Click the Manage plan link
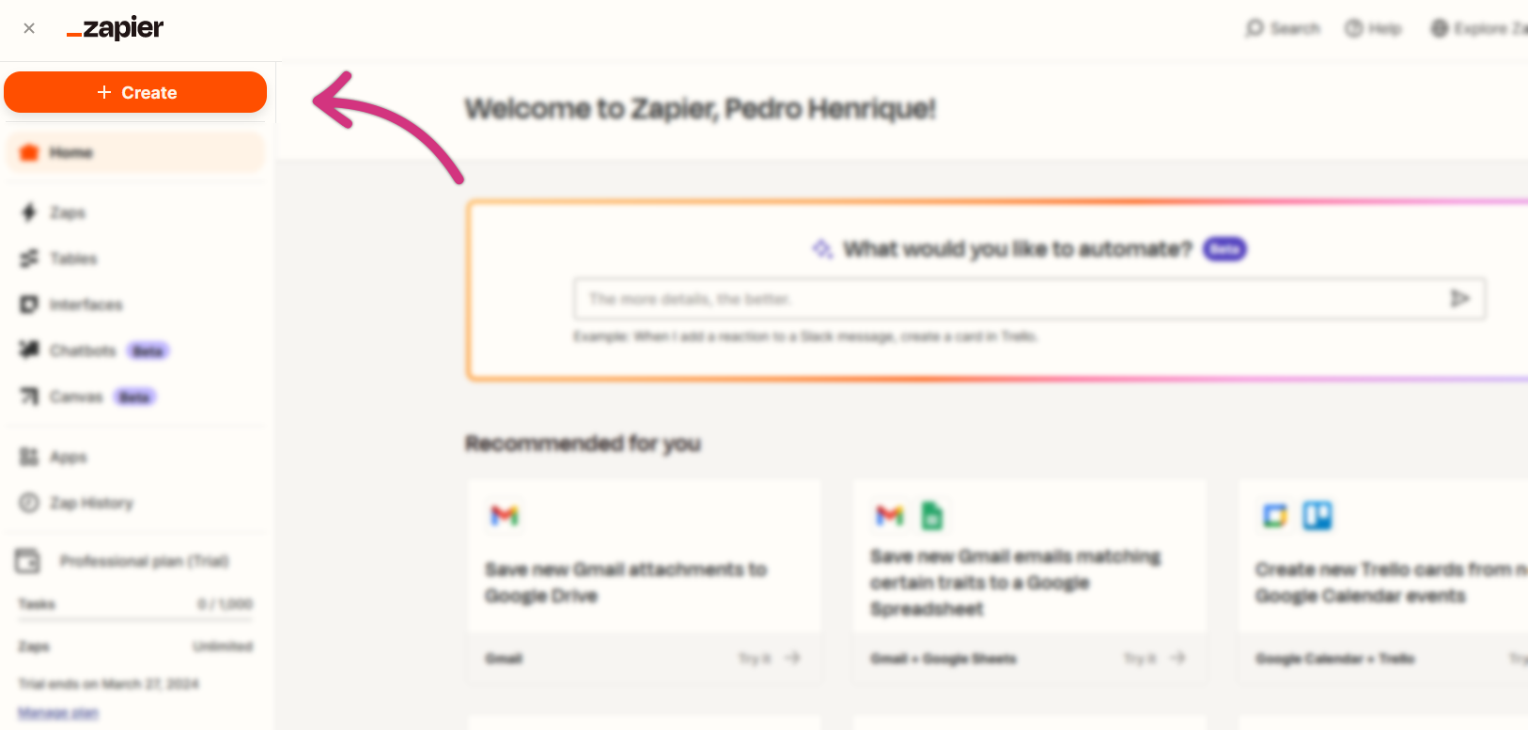Image resolution: width=1528 pixels, height=730 pixels. point(57,712)
